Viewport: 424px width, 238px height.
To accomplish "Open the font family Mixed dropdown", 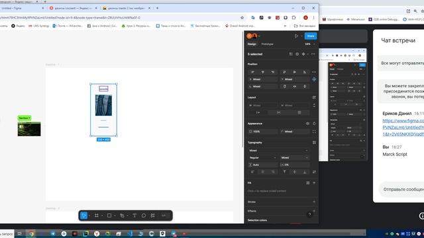I will point(278,151).
